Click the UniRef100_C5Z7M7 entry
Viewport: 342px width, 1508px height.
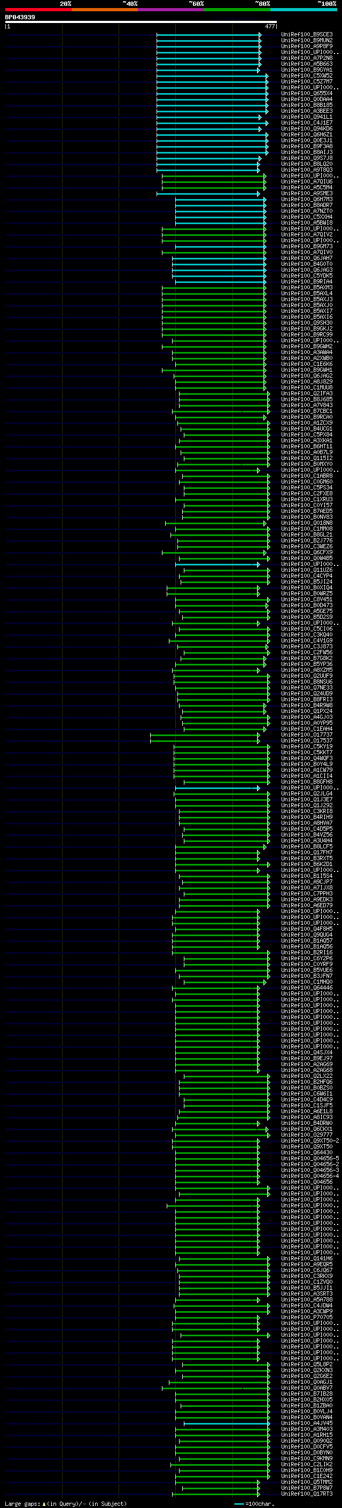tap(307, 81)
